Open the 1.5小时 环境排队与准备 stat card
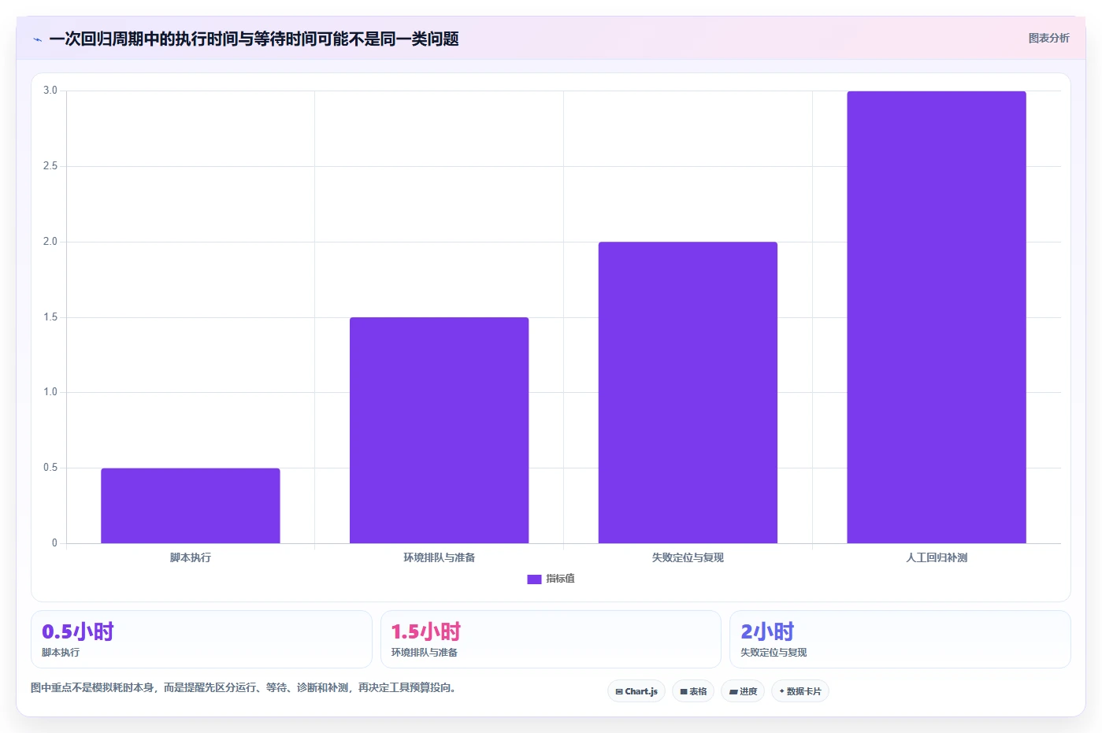This screenshot has width=1102, height=733. [x=551, y=639]
